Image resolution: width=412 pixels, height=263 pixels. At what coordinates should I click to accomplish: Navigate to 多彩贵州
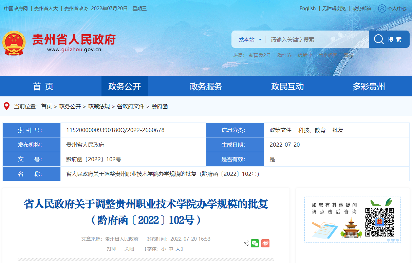[x=369, y=86]
